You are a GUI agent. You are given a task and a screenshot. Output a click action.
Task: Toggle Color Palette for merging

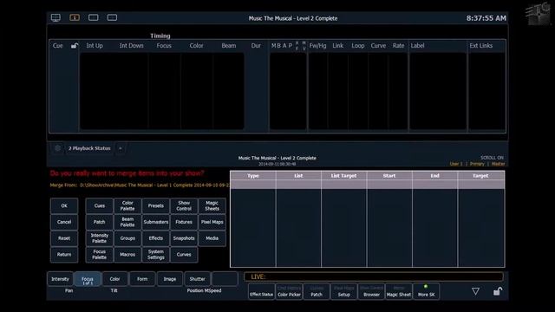pyautogui.click(x=127, y=206)
